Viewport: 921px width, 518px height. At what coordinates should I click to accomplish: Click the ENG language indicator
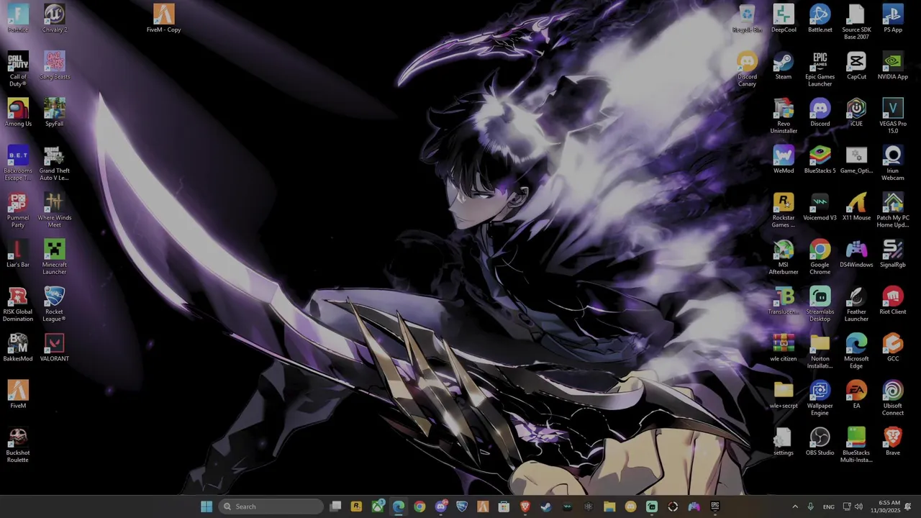pyautogui.click(x=829, y=506)
